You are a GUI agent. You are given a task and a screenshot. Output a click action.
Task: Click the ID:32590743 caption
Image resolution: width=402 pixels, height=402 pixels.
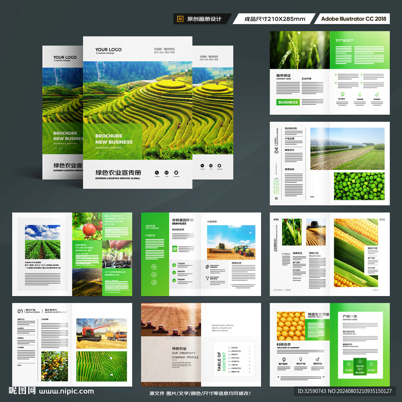pos(345,391)
